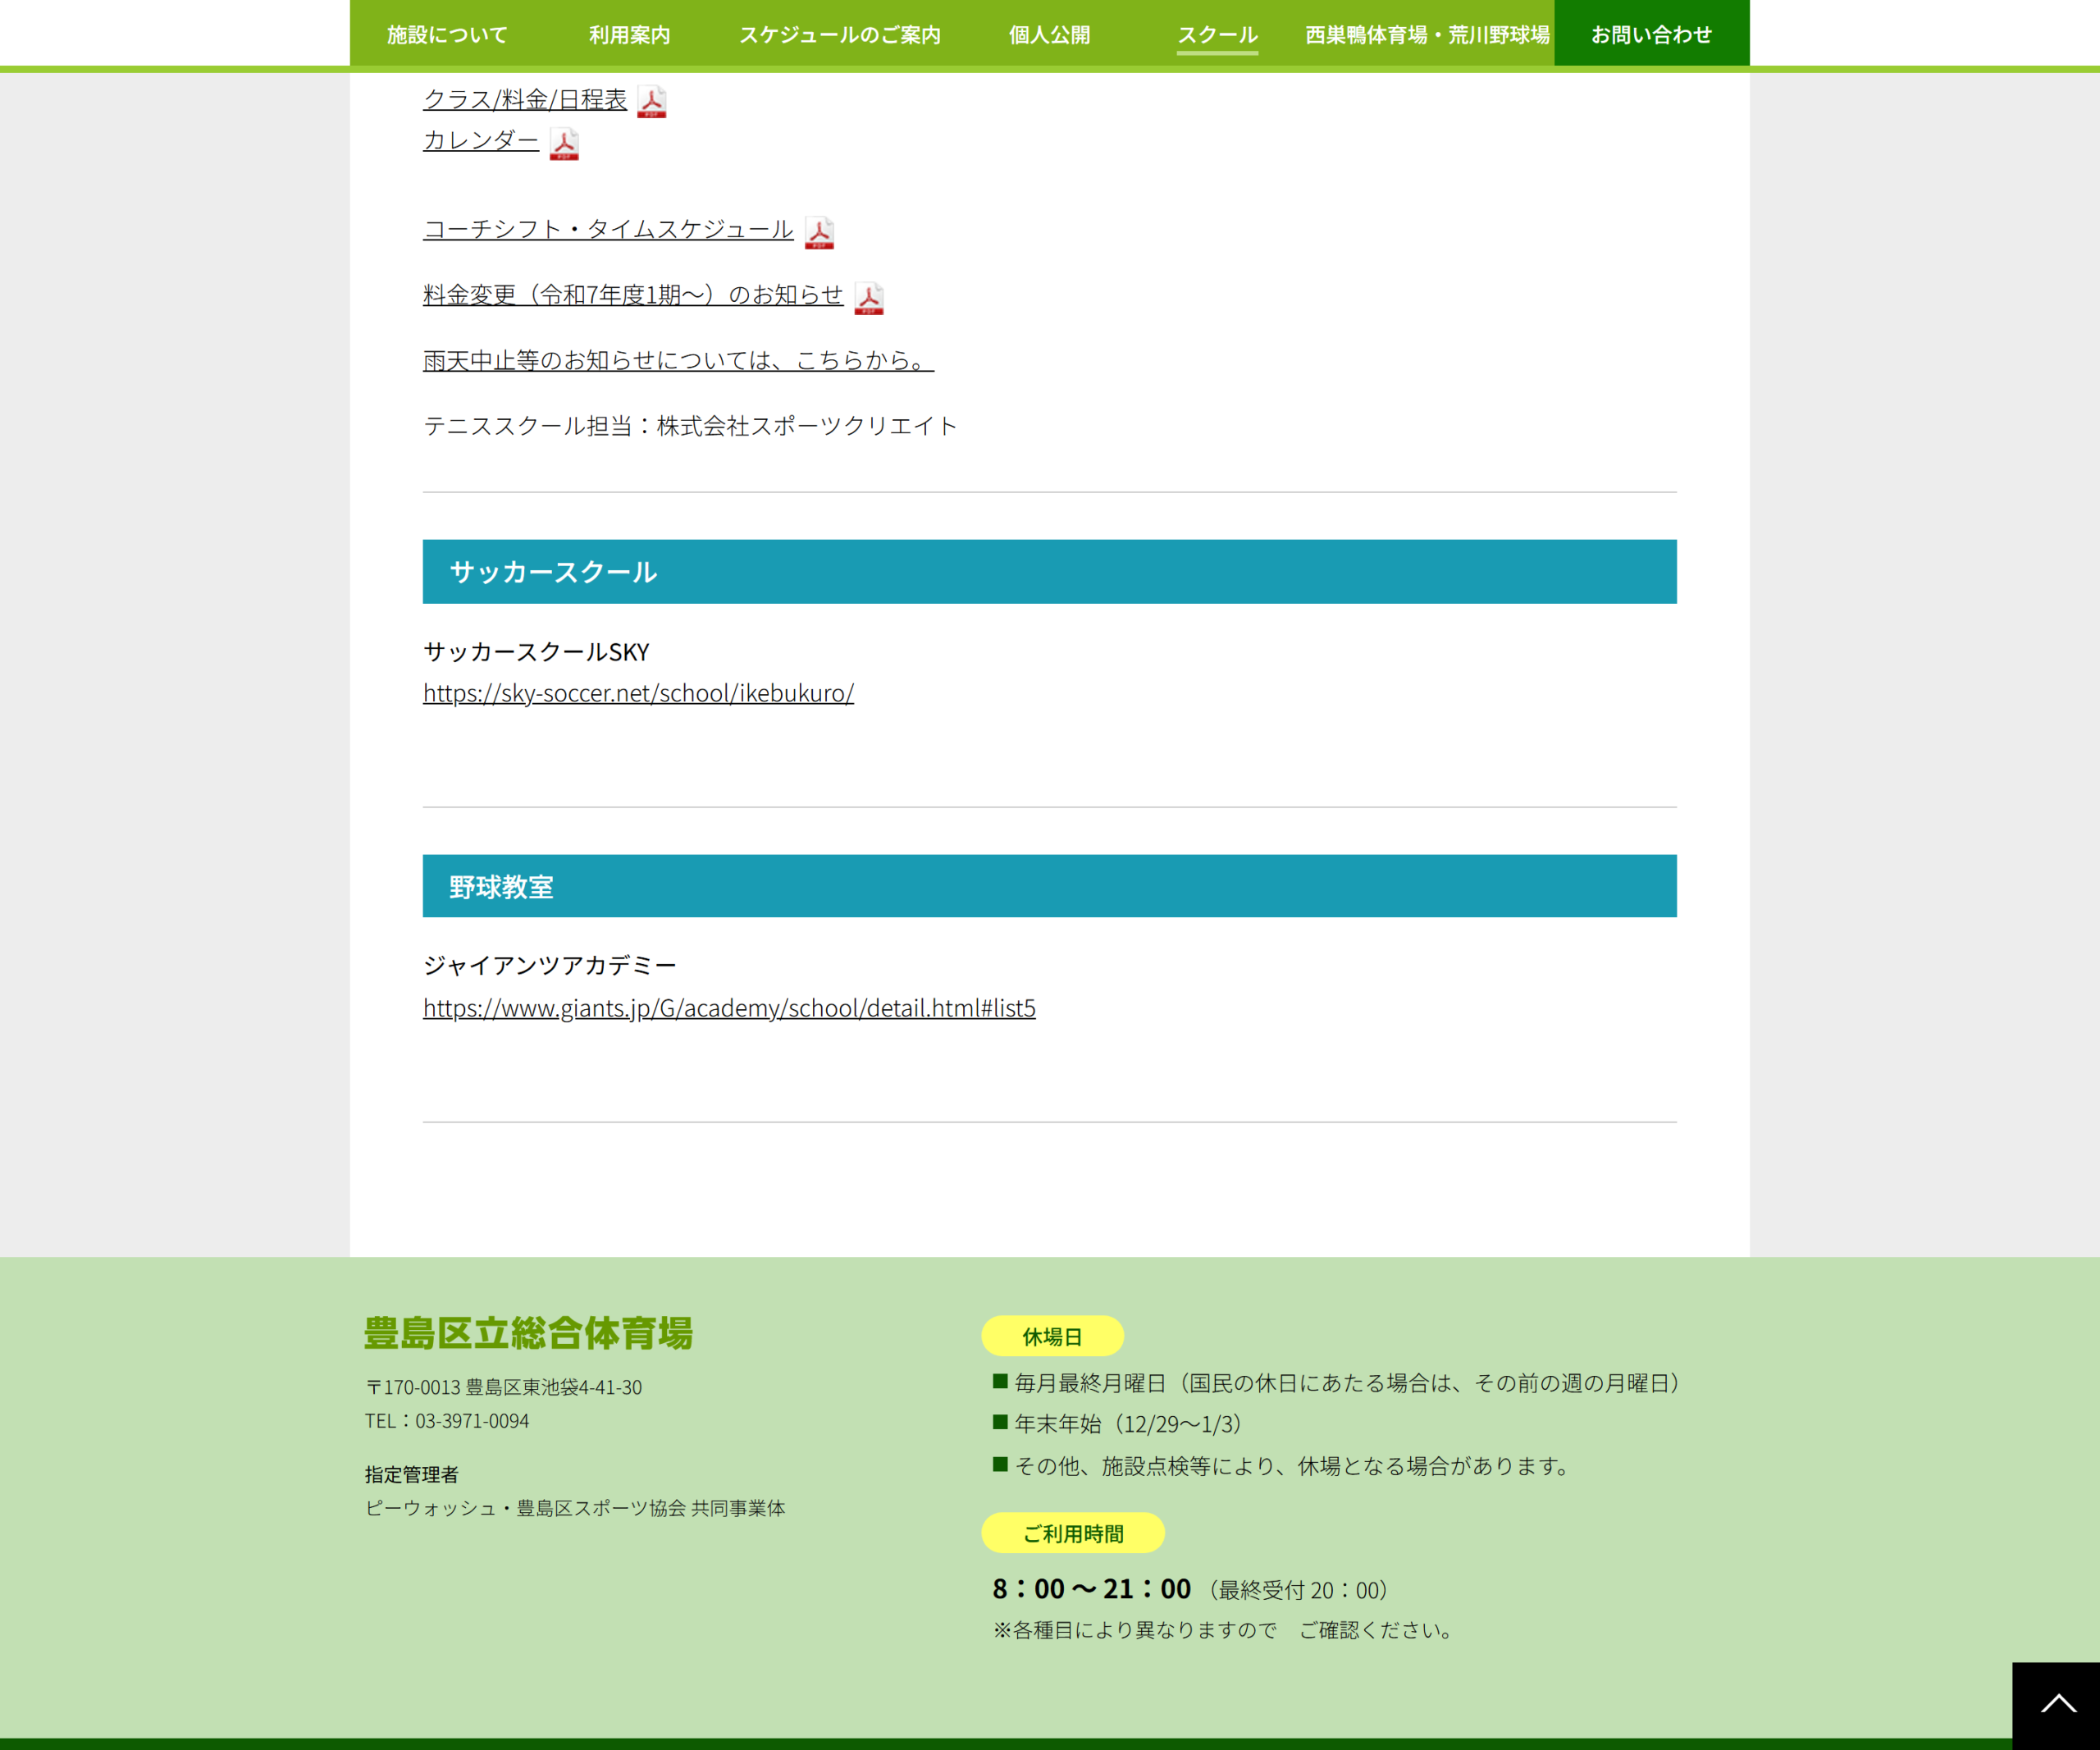Select the スクール navigation tab
2100x1750 pixels.
[1217, 34]
